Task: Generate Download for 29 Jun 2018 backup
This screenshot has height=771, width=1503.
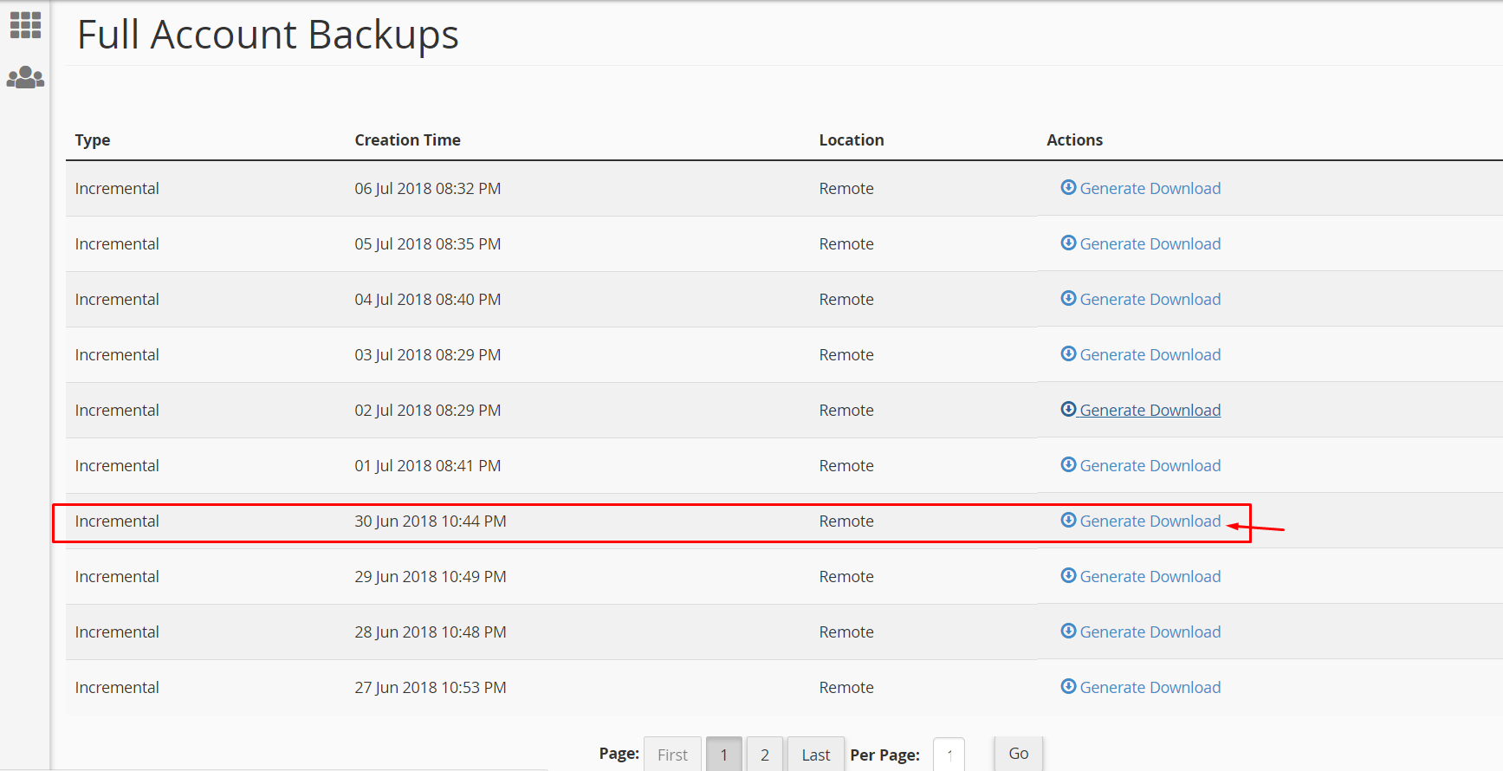Action: (1150, 577)
